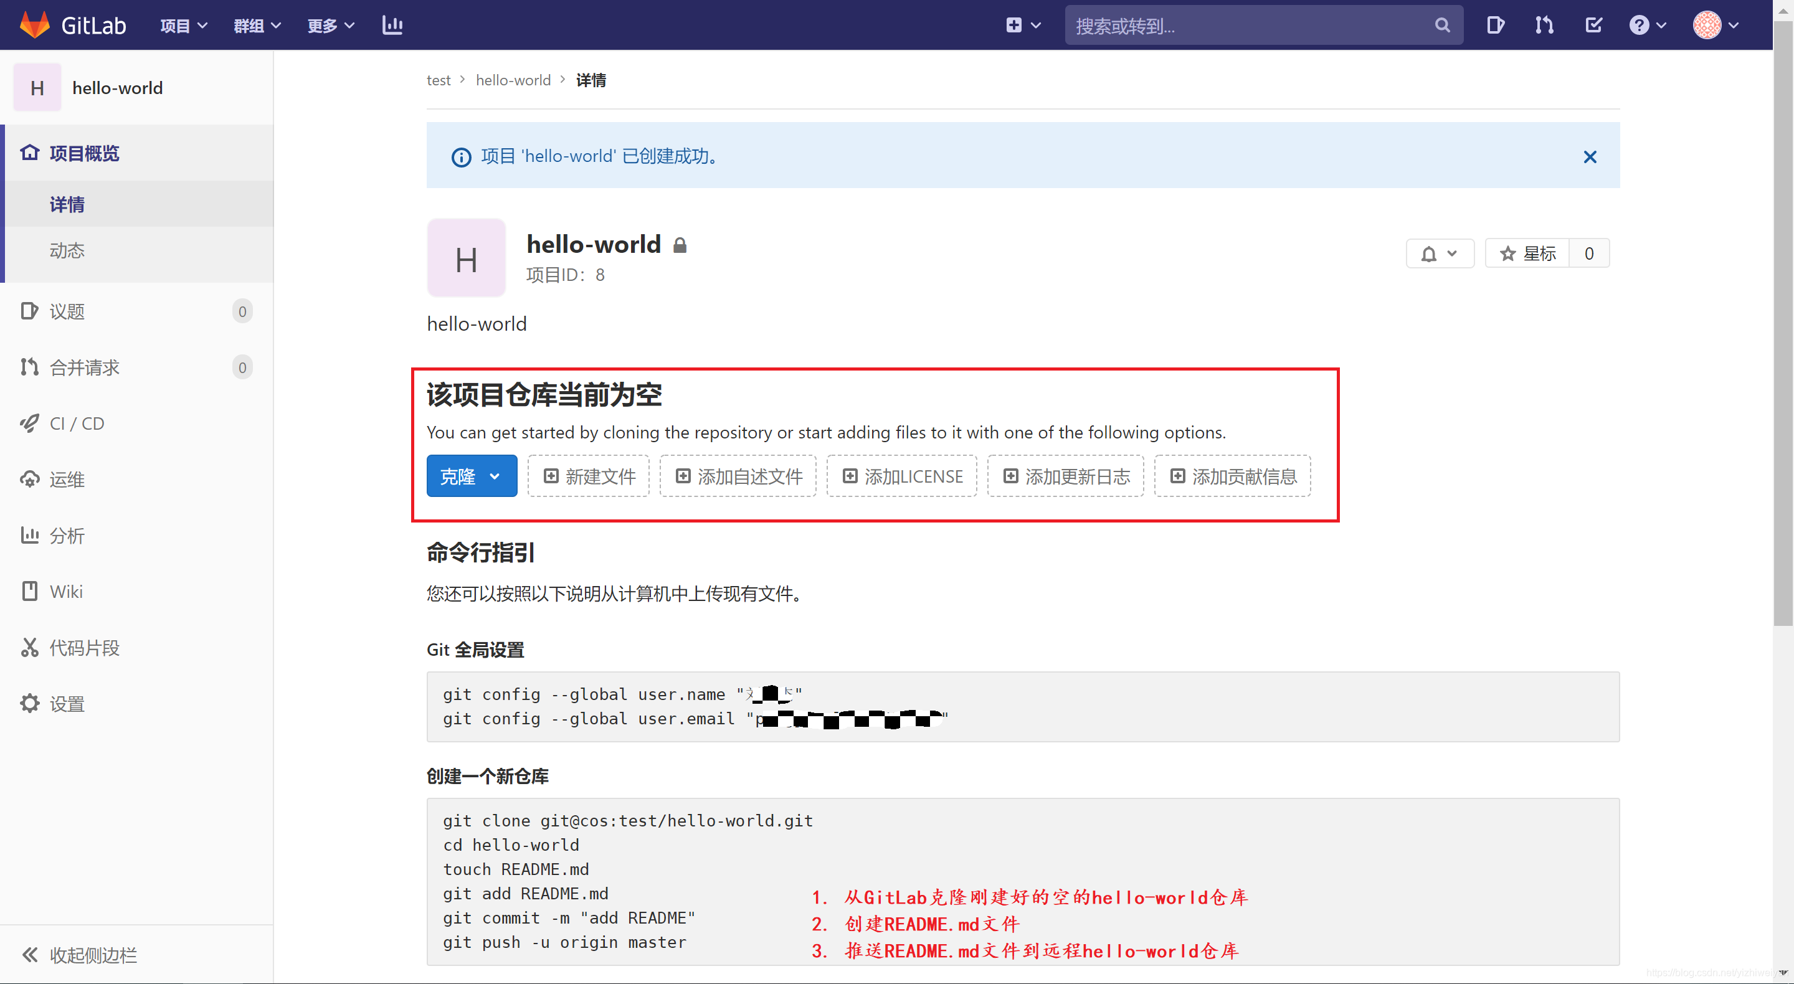Open the issues icon in top bar
Viewport: 1794px width, 984px height.
click(1494, 24)
